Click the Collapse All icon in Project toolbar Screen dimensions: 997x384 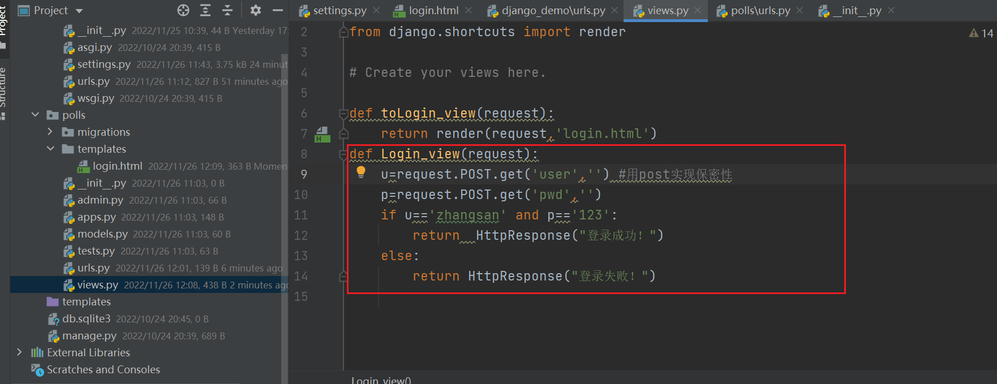pos(227,10)
